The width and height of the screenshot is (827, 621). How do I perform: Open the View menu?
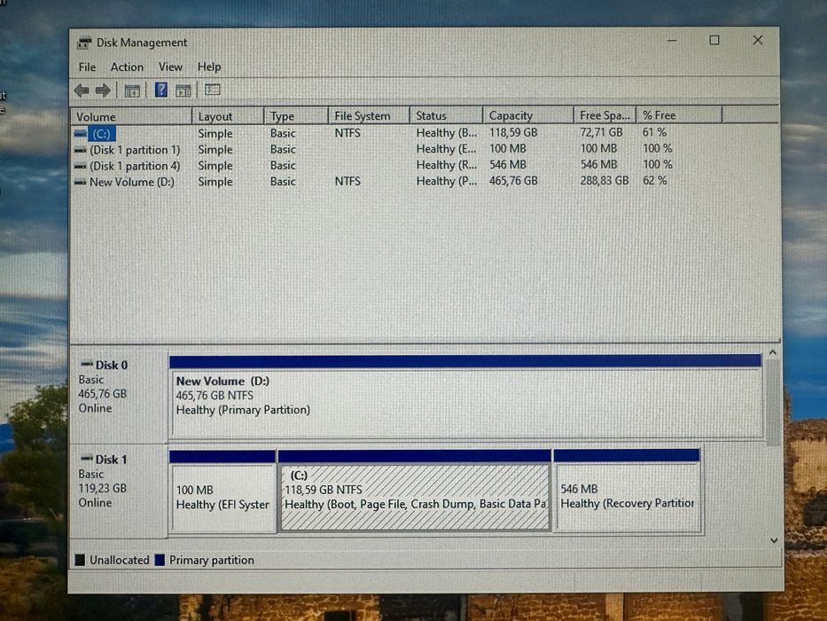170,67
